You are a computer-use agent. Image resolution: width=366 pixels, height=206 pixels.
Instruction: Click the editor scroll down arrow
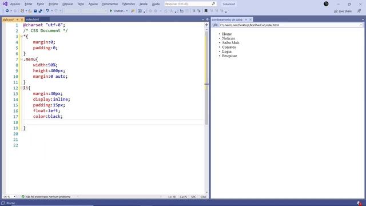206,192
